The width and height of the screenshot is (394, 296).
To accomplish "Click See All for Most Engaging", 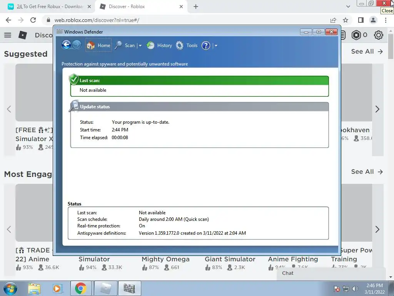I will point(367,172).
